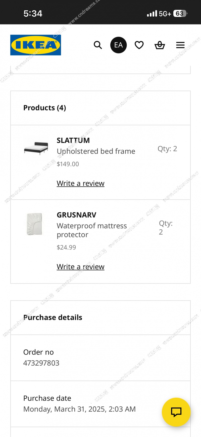This screenshot has height=437, width=201.
Task: Open the EA profile avatar
Action: 118,45
